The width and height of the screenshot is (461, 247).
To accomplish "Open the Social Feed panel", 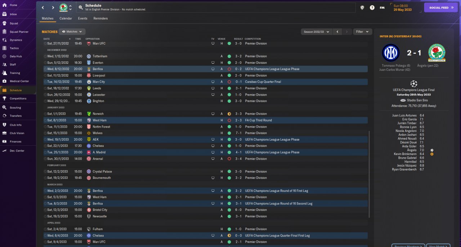I will click(x=441, y=8).
